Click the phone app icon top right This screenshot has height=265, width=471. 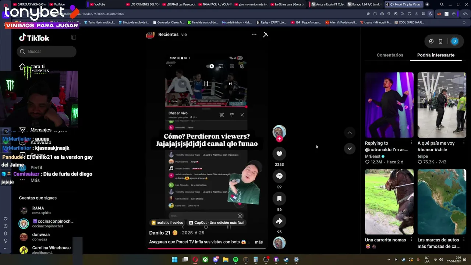coord(440,41)
